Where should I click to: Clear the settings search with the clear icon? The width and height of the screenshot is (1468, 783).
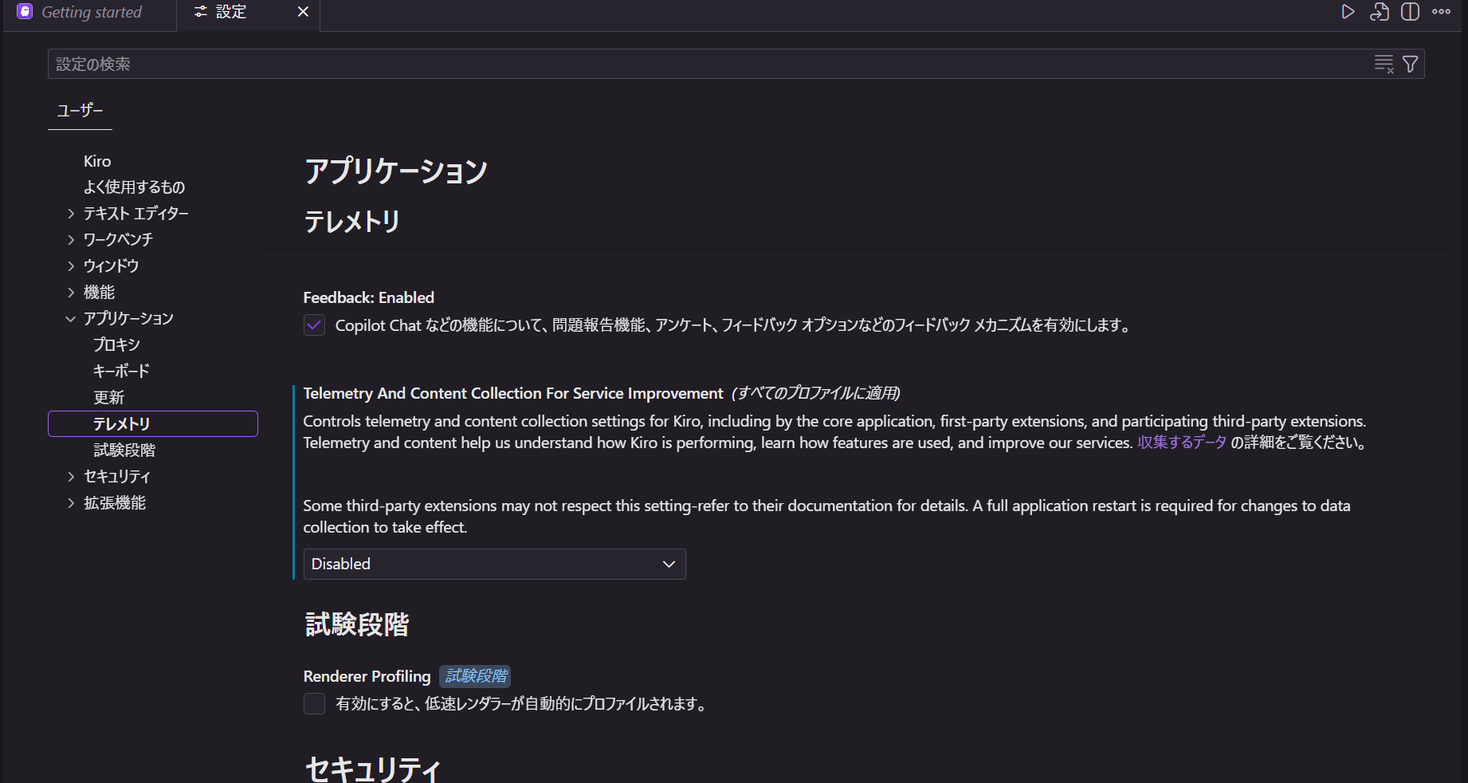click(1384, 64)
